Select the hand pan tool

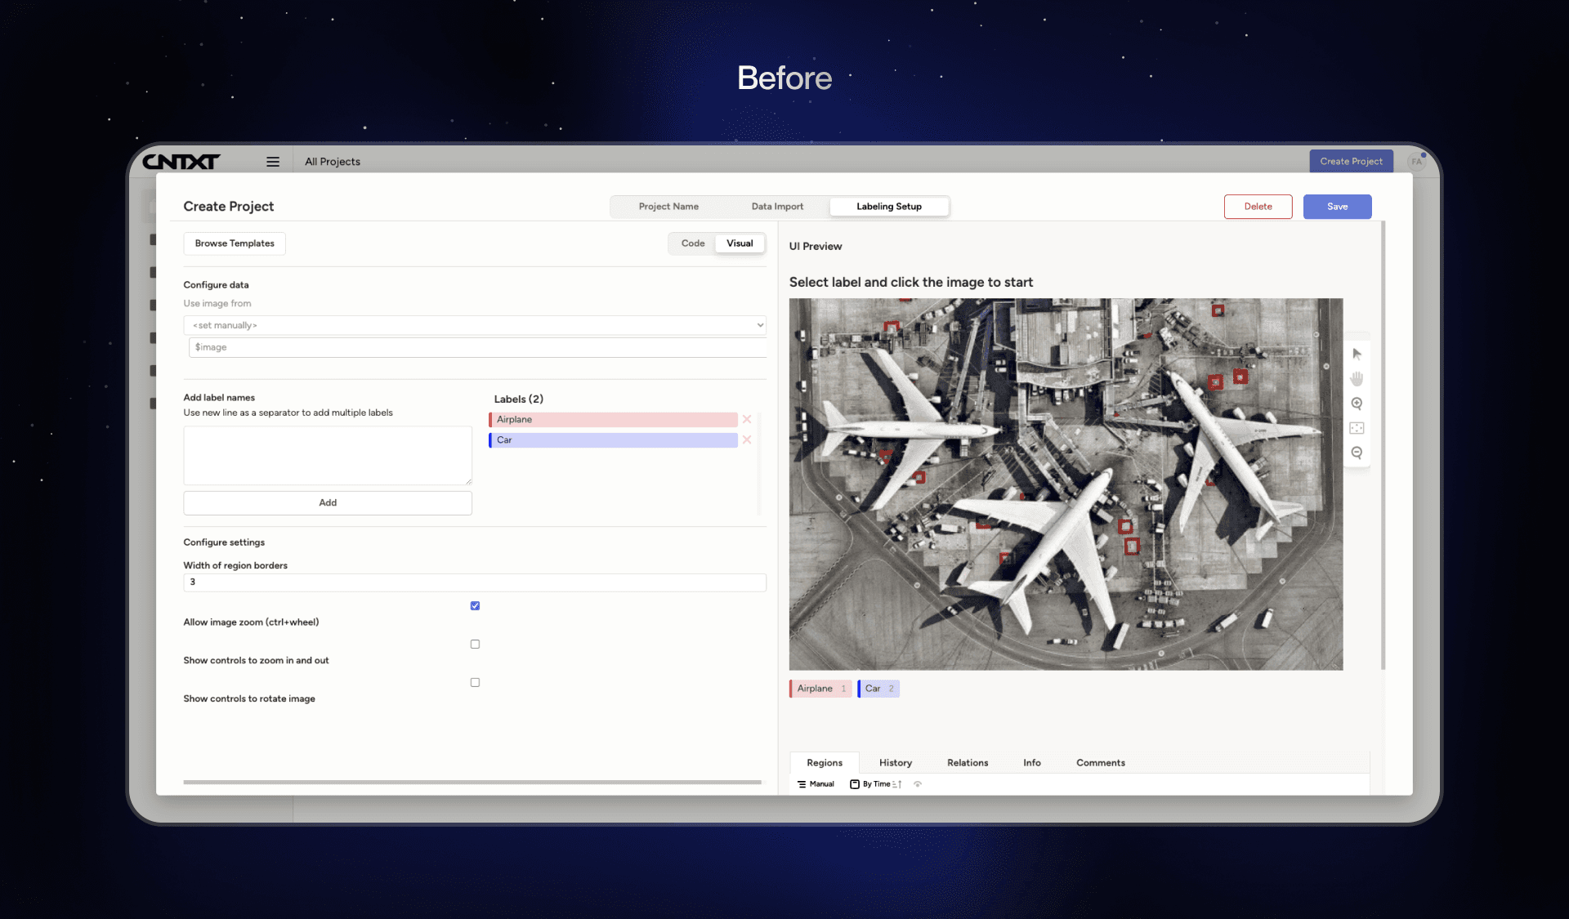tap(1357, 379)
